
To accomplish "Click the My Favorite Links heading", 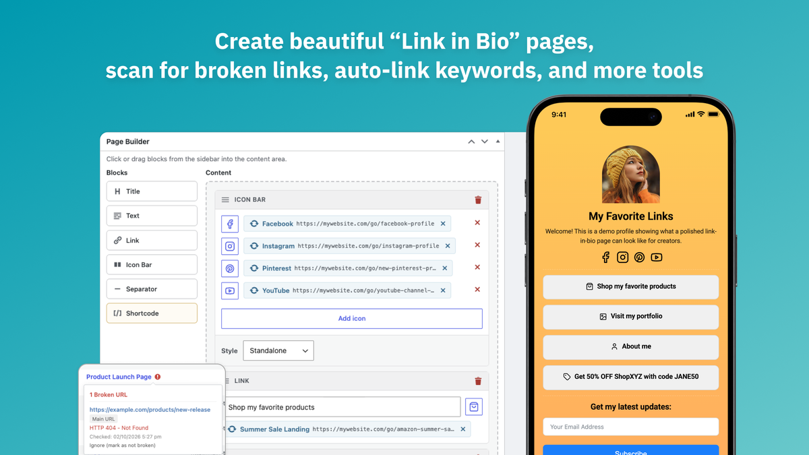I will click(x=631, y=216).
